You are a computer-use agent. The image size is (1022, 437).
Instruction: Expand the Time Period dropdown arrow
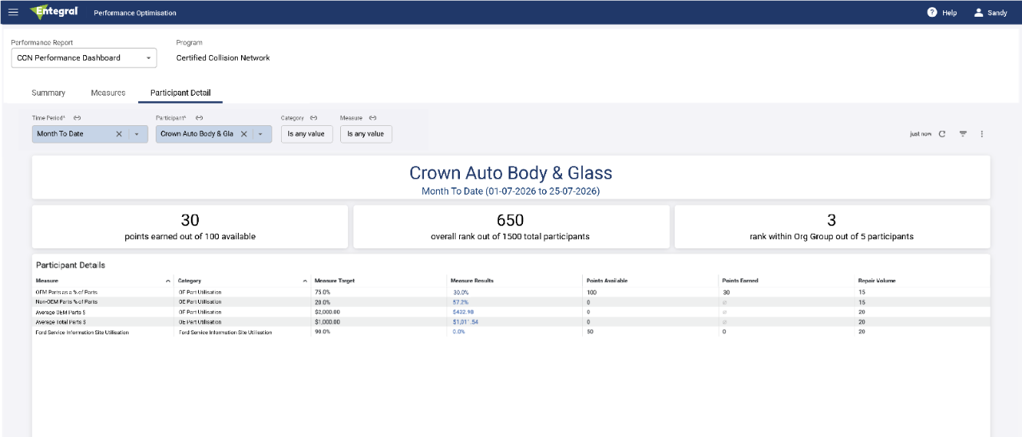[137, 134]
